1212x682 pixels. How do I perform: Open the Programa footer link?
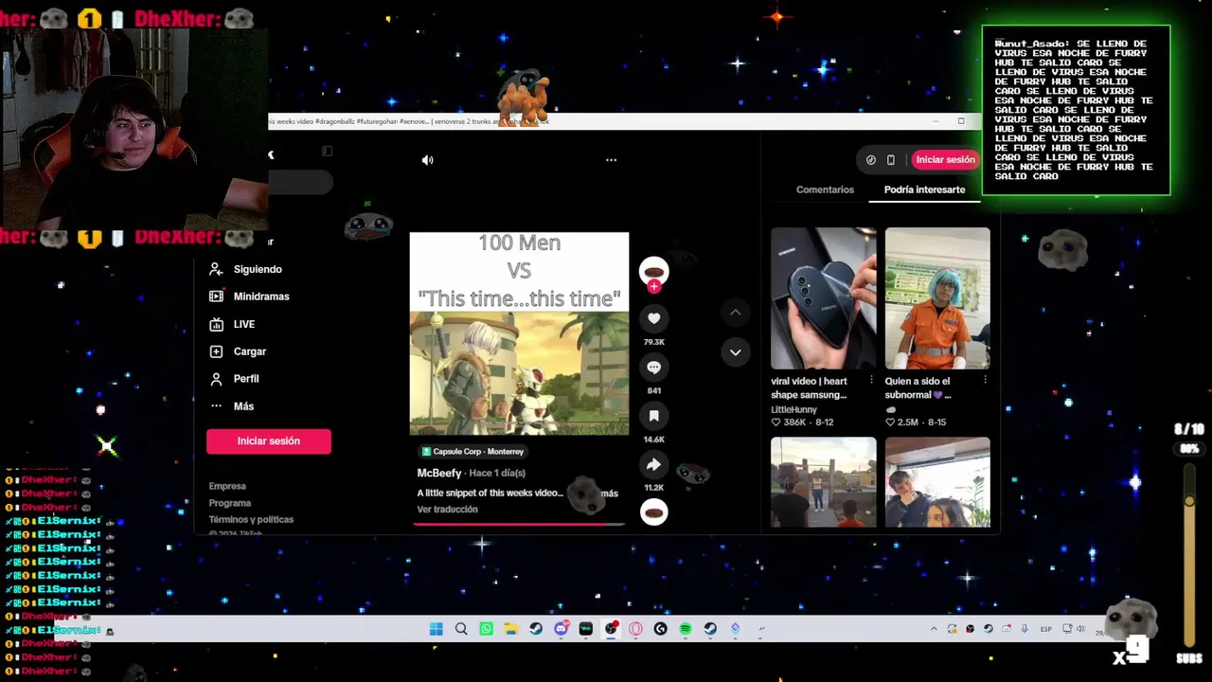[x=230, y=503]
